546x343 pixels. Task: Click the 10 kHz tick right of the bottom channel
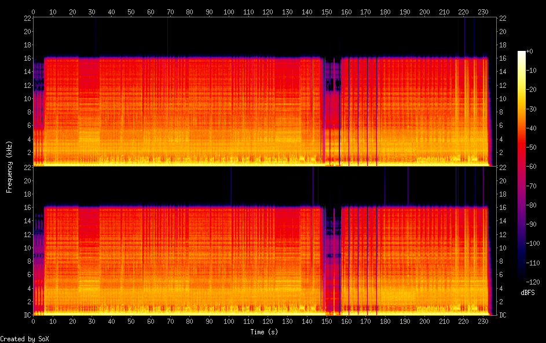pyautogui.click(x=503, y=248)
